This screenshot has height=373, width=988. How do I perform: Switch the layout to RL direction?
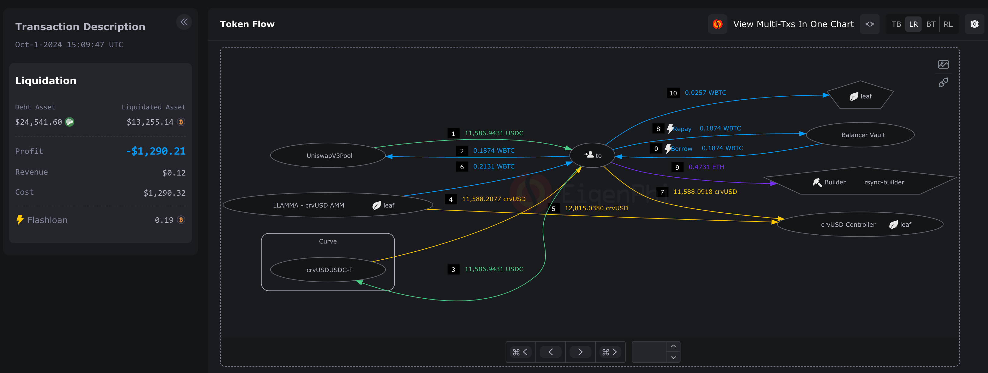coord(948,24)
